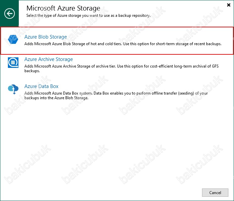The width and height of the screenshot is (234, 201).
Task: Click the blue hexagon Azure Blob icon
Action: (13, 40)
